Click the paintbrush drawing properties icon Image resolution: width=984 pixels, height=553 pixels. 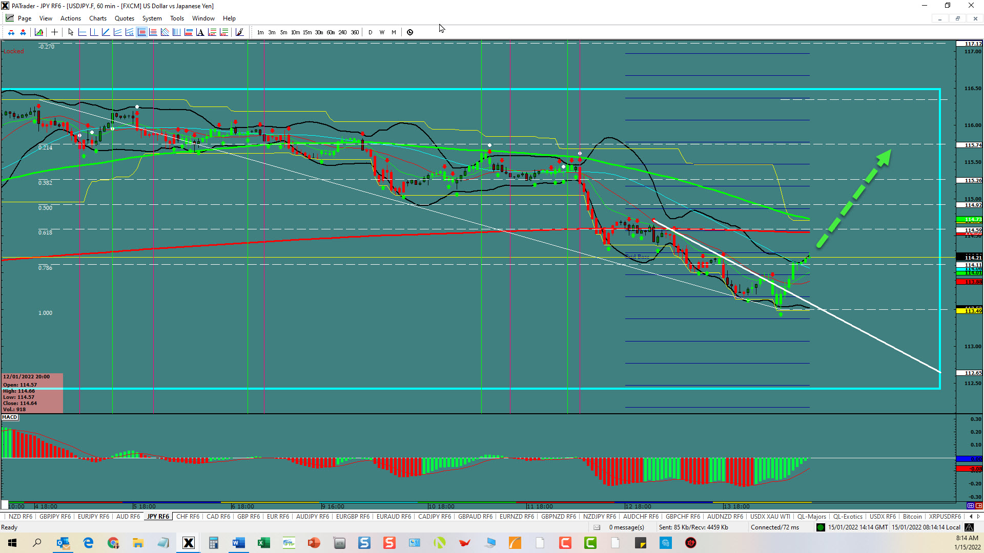[239, 32]
